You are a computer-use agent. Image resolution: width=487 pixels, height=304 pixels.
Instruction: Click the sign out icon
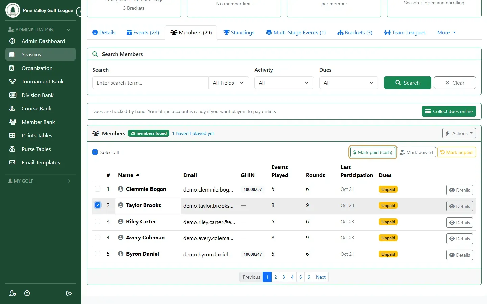[69, 293]
